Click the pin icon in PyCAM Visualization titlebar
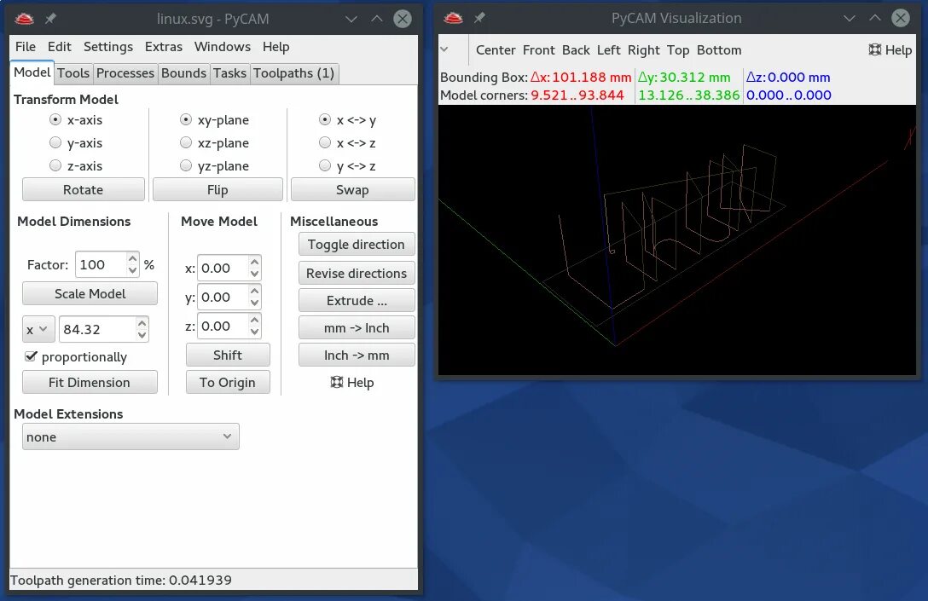Viewport: 928px width, 601px height. [480, 19]
